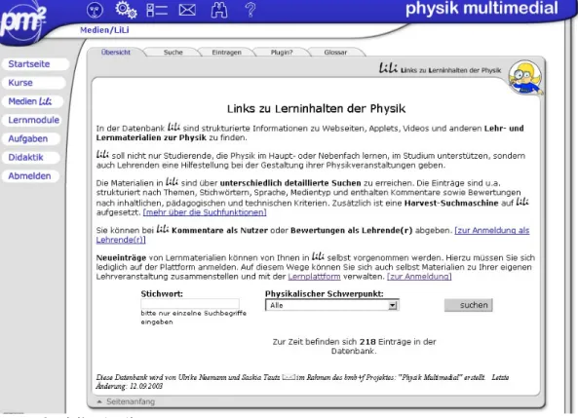Click the LiLi mascot with magnifying glass
This screenshot has width=578, height=418.
525,77
